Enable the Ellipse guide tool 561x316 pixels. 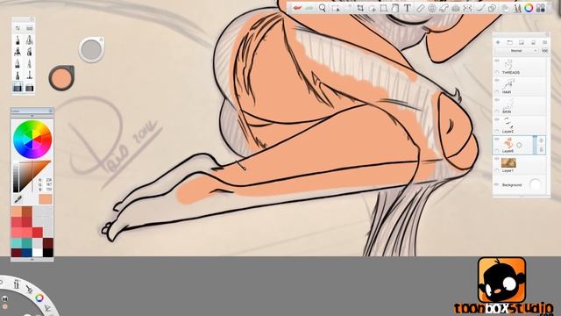point(432,8)
